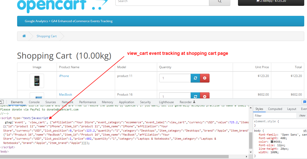Click the iPhone product link
Image resolution: width=307 pixels, height=159 pixels.
pyautogui.click(x=64, y=76)
